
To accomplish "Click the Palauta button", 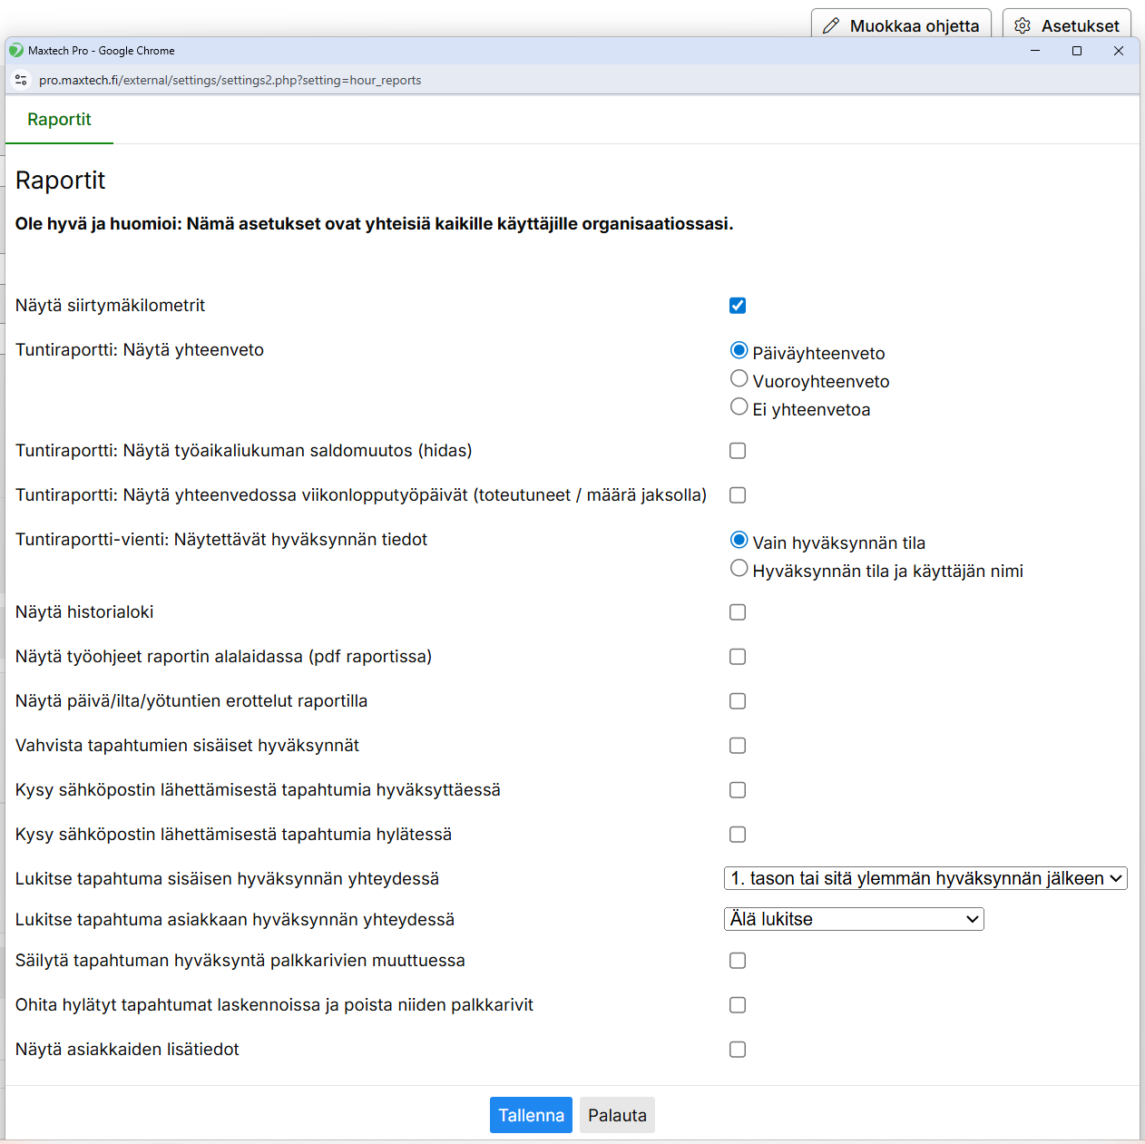I will [617, 1115].
